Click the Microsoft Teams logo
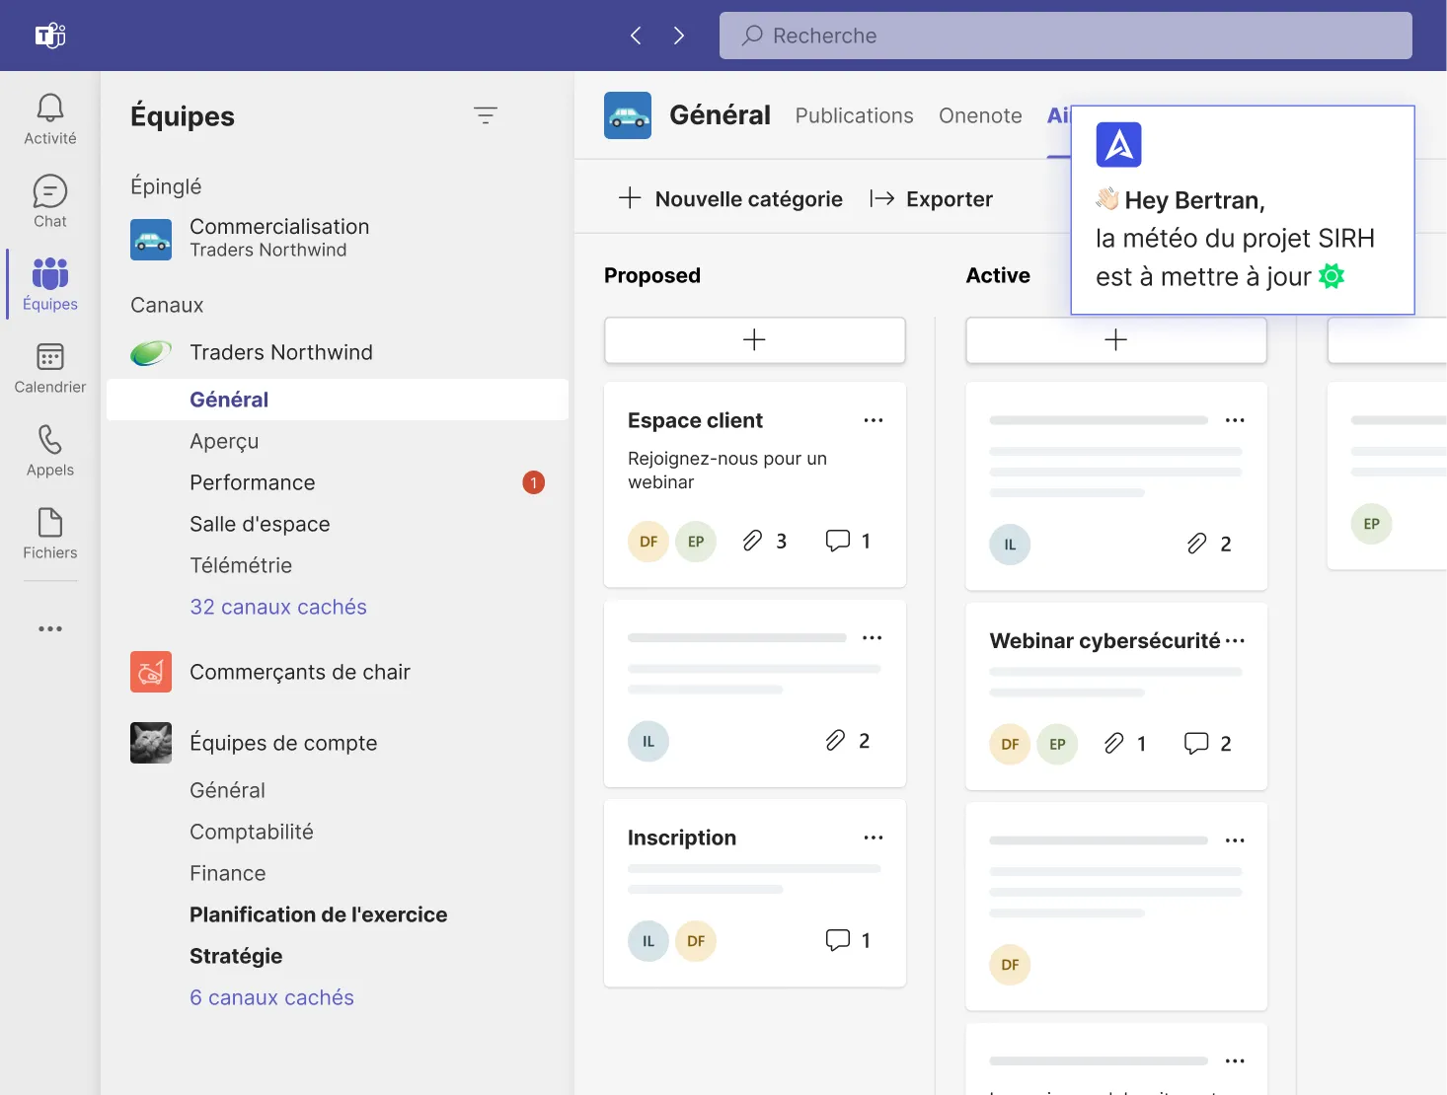 click(50, 36)
